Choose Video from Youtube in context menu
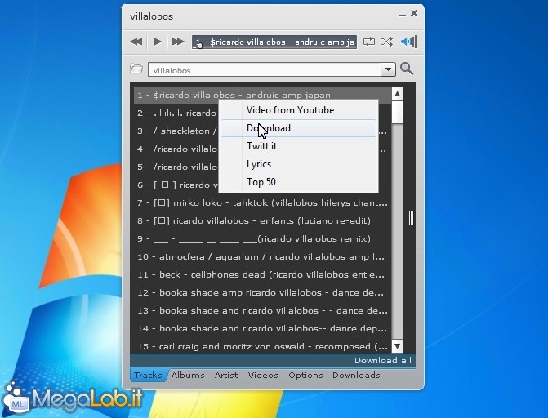 coord(298,110)
